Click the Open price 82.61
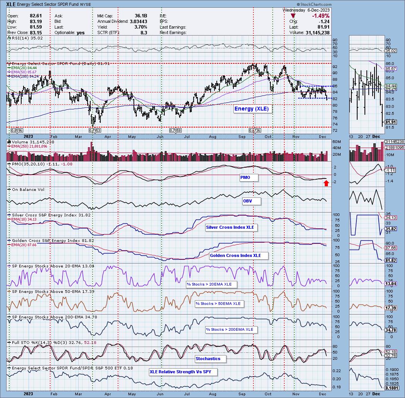 tap(35, 16)
